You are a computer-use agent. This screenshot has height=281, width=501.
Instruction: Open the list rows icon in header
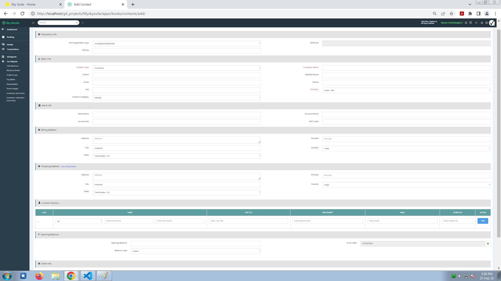coord(476,23)
